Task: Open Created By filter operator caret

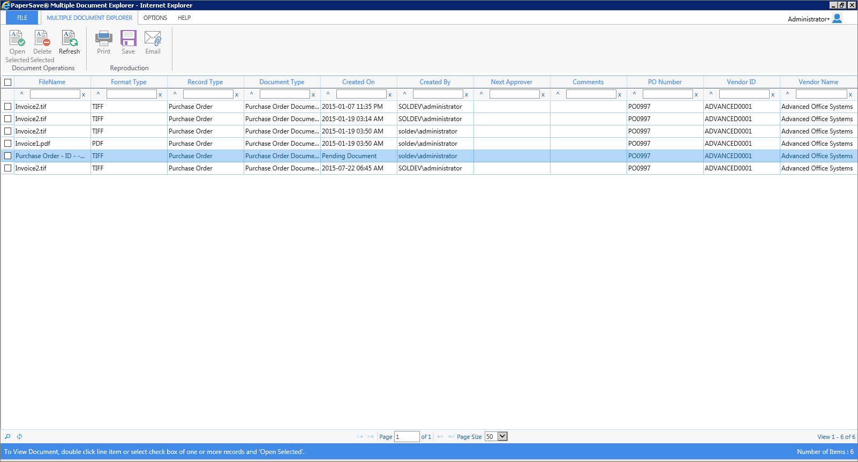Action: (x=405, y=94)
